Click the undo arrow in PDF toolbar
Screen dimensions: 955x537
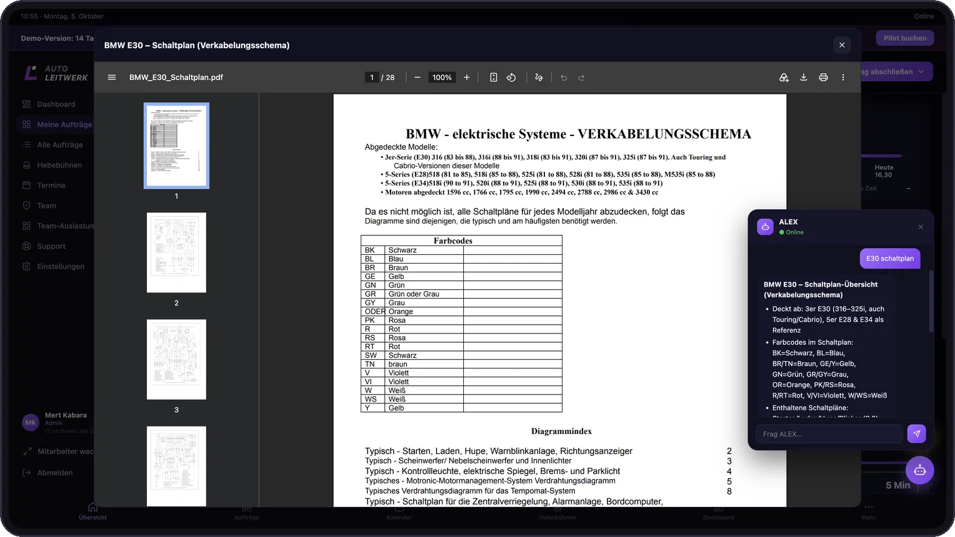[x=564, y=77]
